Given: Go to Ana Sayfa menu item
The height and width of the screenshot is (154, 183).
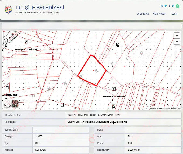Looking at the screenshot, I should pos(143,14).
